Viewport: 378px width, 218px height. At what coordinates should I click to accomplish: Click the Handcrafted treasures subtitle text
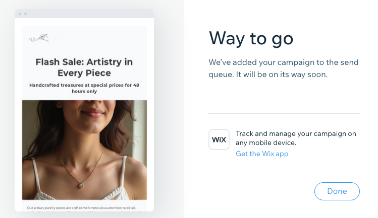pos(84,88)
